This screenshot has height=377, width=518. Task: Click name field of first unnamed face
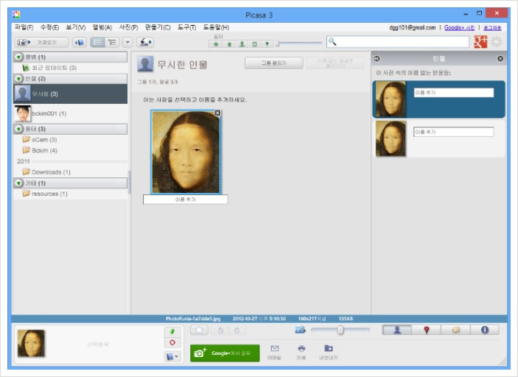point(454,93)
